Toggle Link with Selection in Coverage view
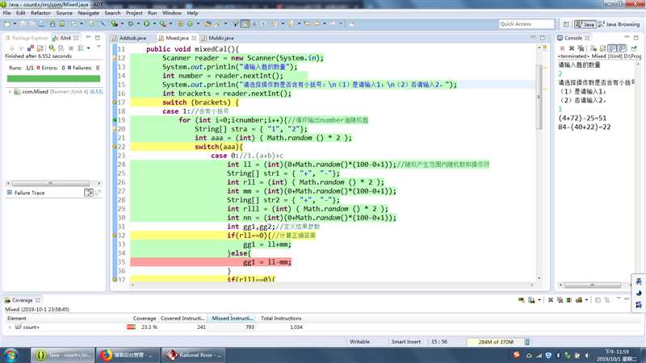The width and height of the screenshot is (646, 363). coord(607,300)
